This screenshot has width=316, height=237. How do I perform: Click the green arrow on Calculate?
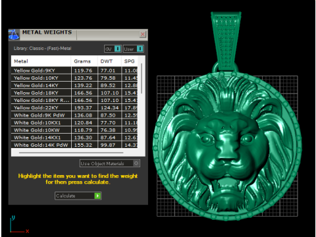(97, 196)
